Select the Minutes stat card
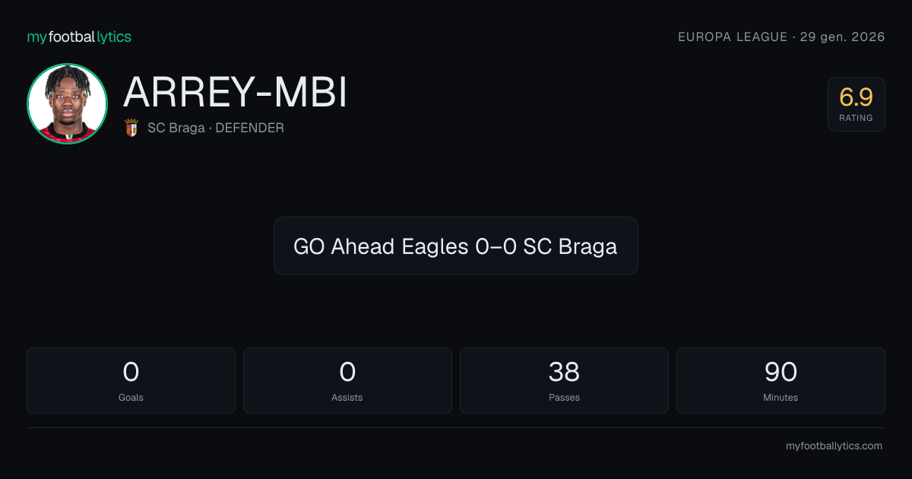This screenshot has height=479, width=912. click(781, 380)
